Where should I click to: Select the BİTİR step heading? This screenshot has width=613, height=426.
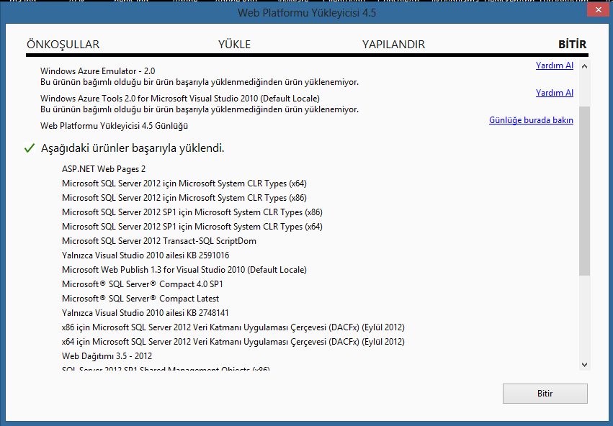click(x=573, y=45)
